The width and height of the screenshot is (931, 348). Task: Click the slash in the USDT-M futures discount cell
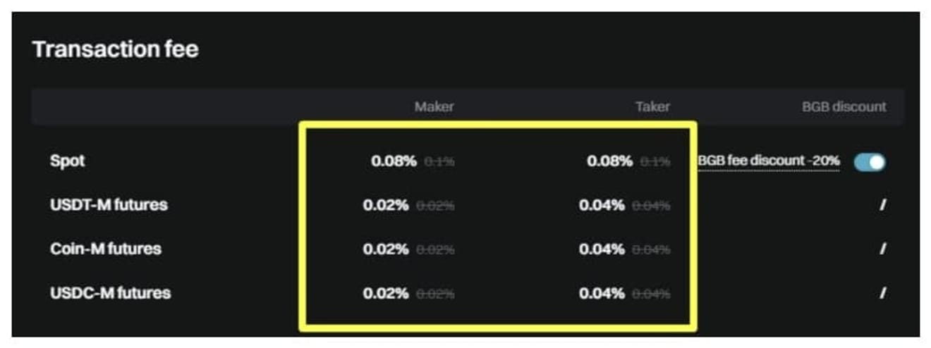tap(882, 206)
